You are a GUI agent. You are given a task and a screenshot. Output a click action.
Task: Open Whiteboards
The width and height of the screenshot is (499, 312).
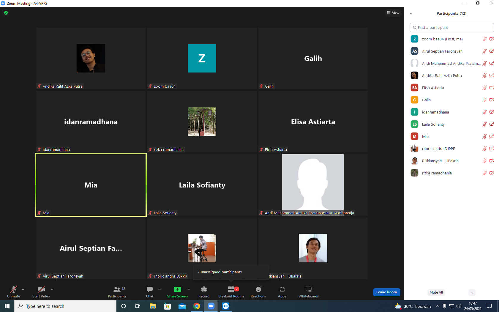(309, 292)
